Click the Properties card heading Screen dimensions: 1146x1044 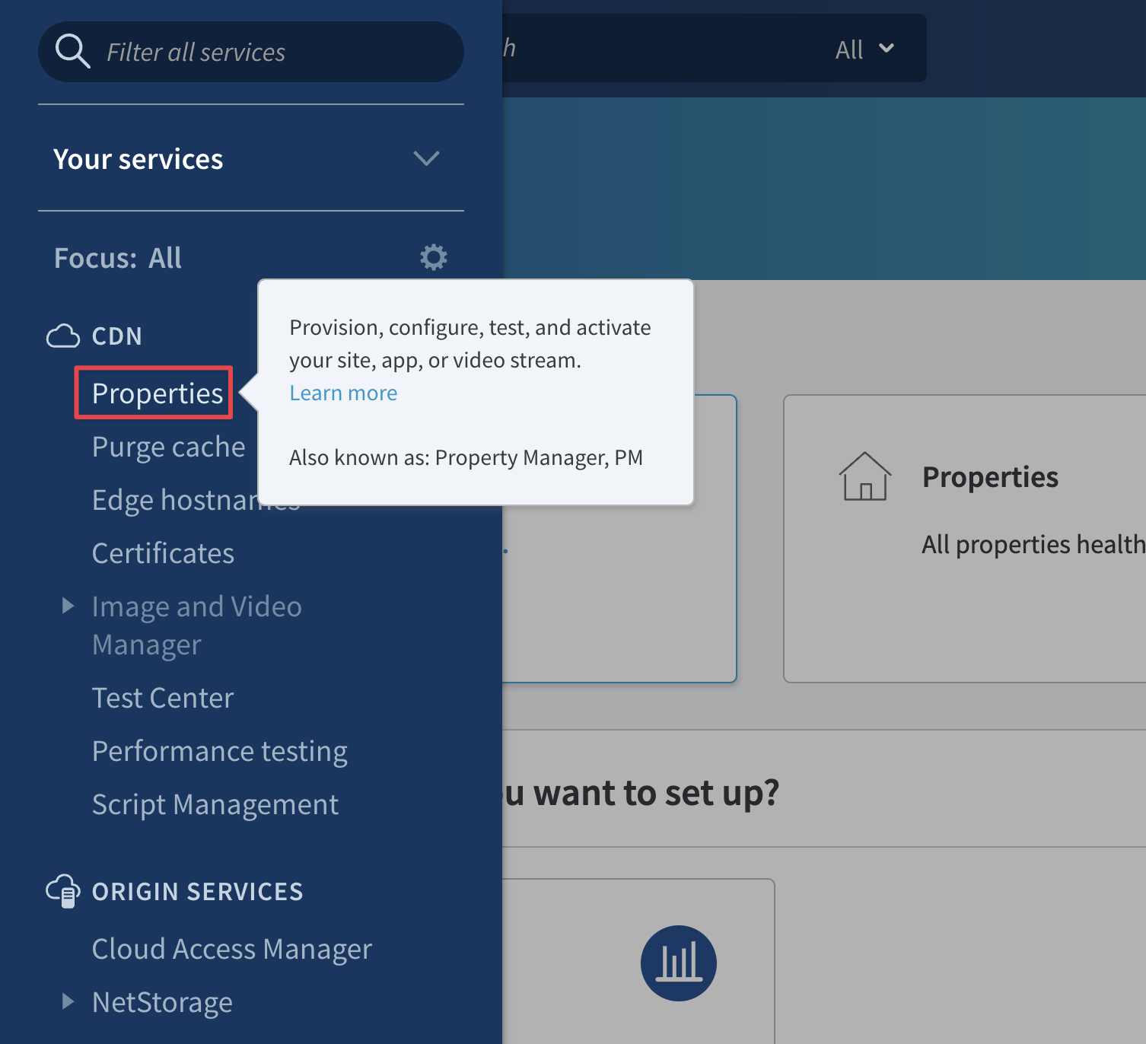[990, 477]
